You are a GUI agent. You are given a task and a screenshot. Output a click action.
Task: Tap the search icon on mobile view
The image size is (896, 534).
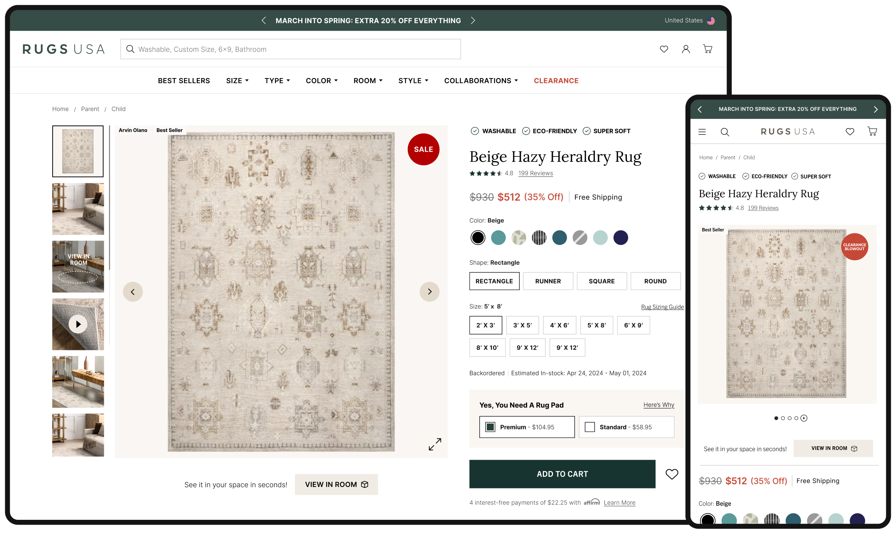point(725,132)
